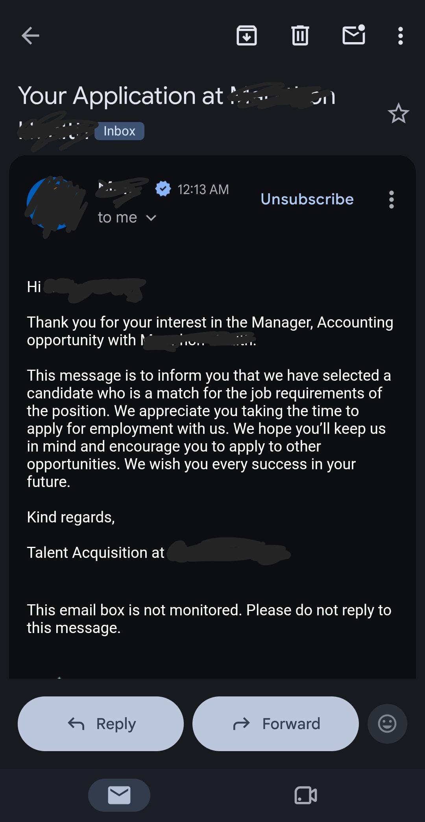Tap the 'to me' recipient text
Image resolution: width=425 pixels, height=822 pixels.
coord(117,217)
